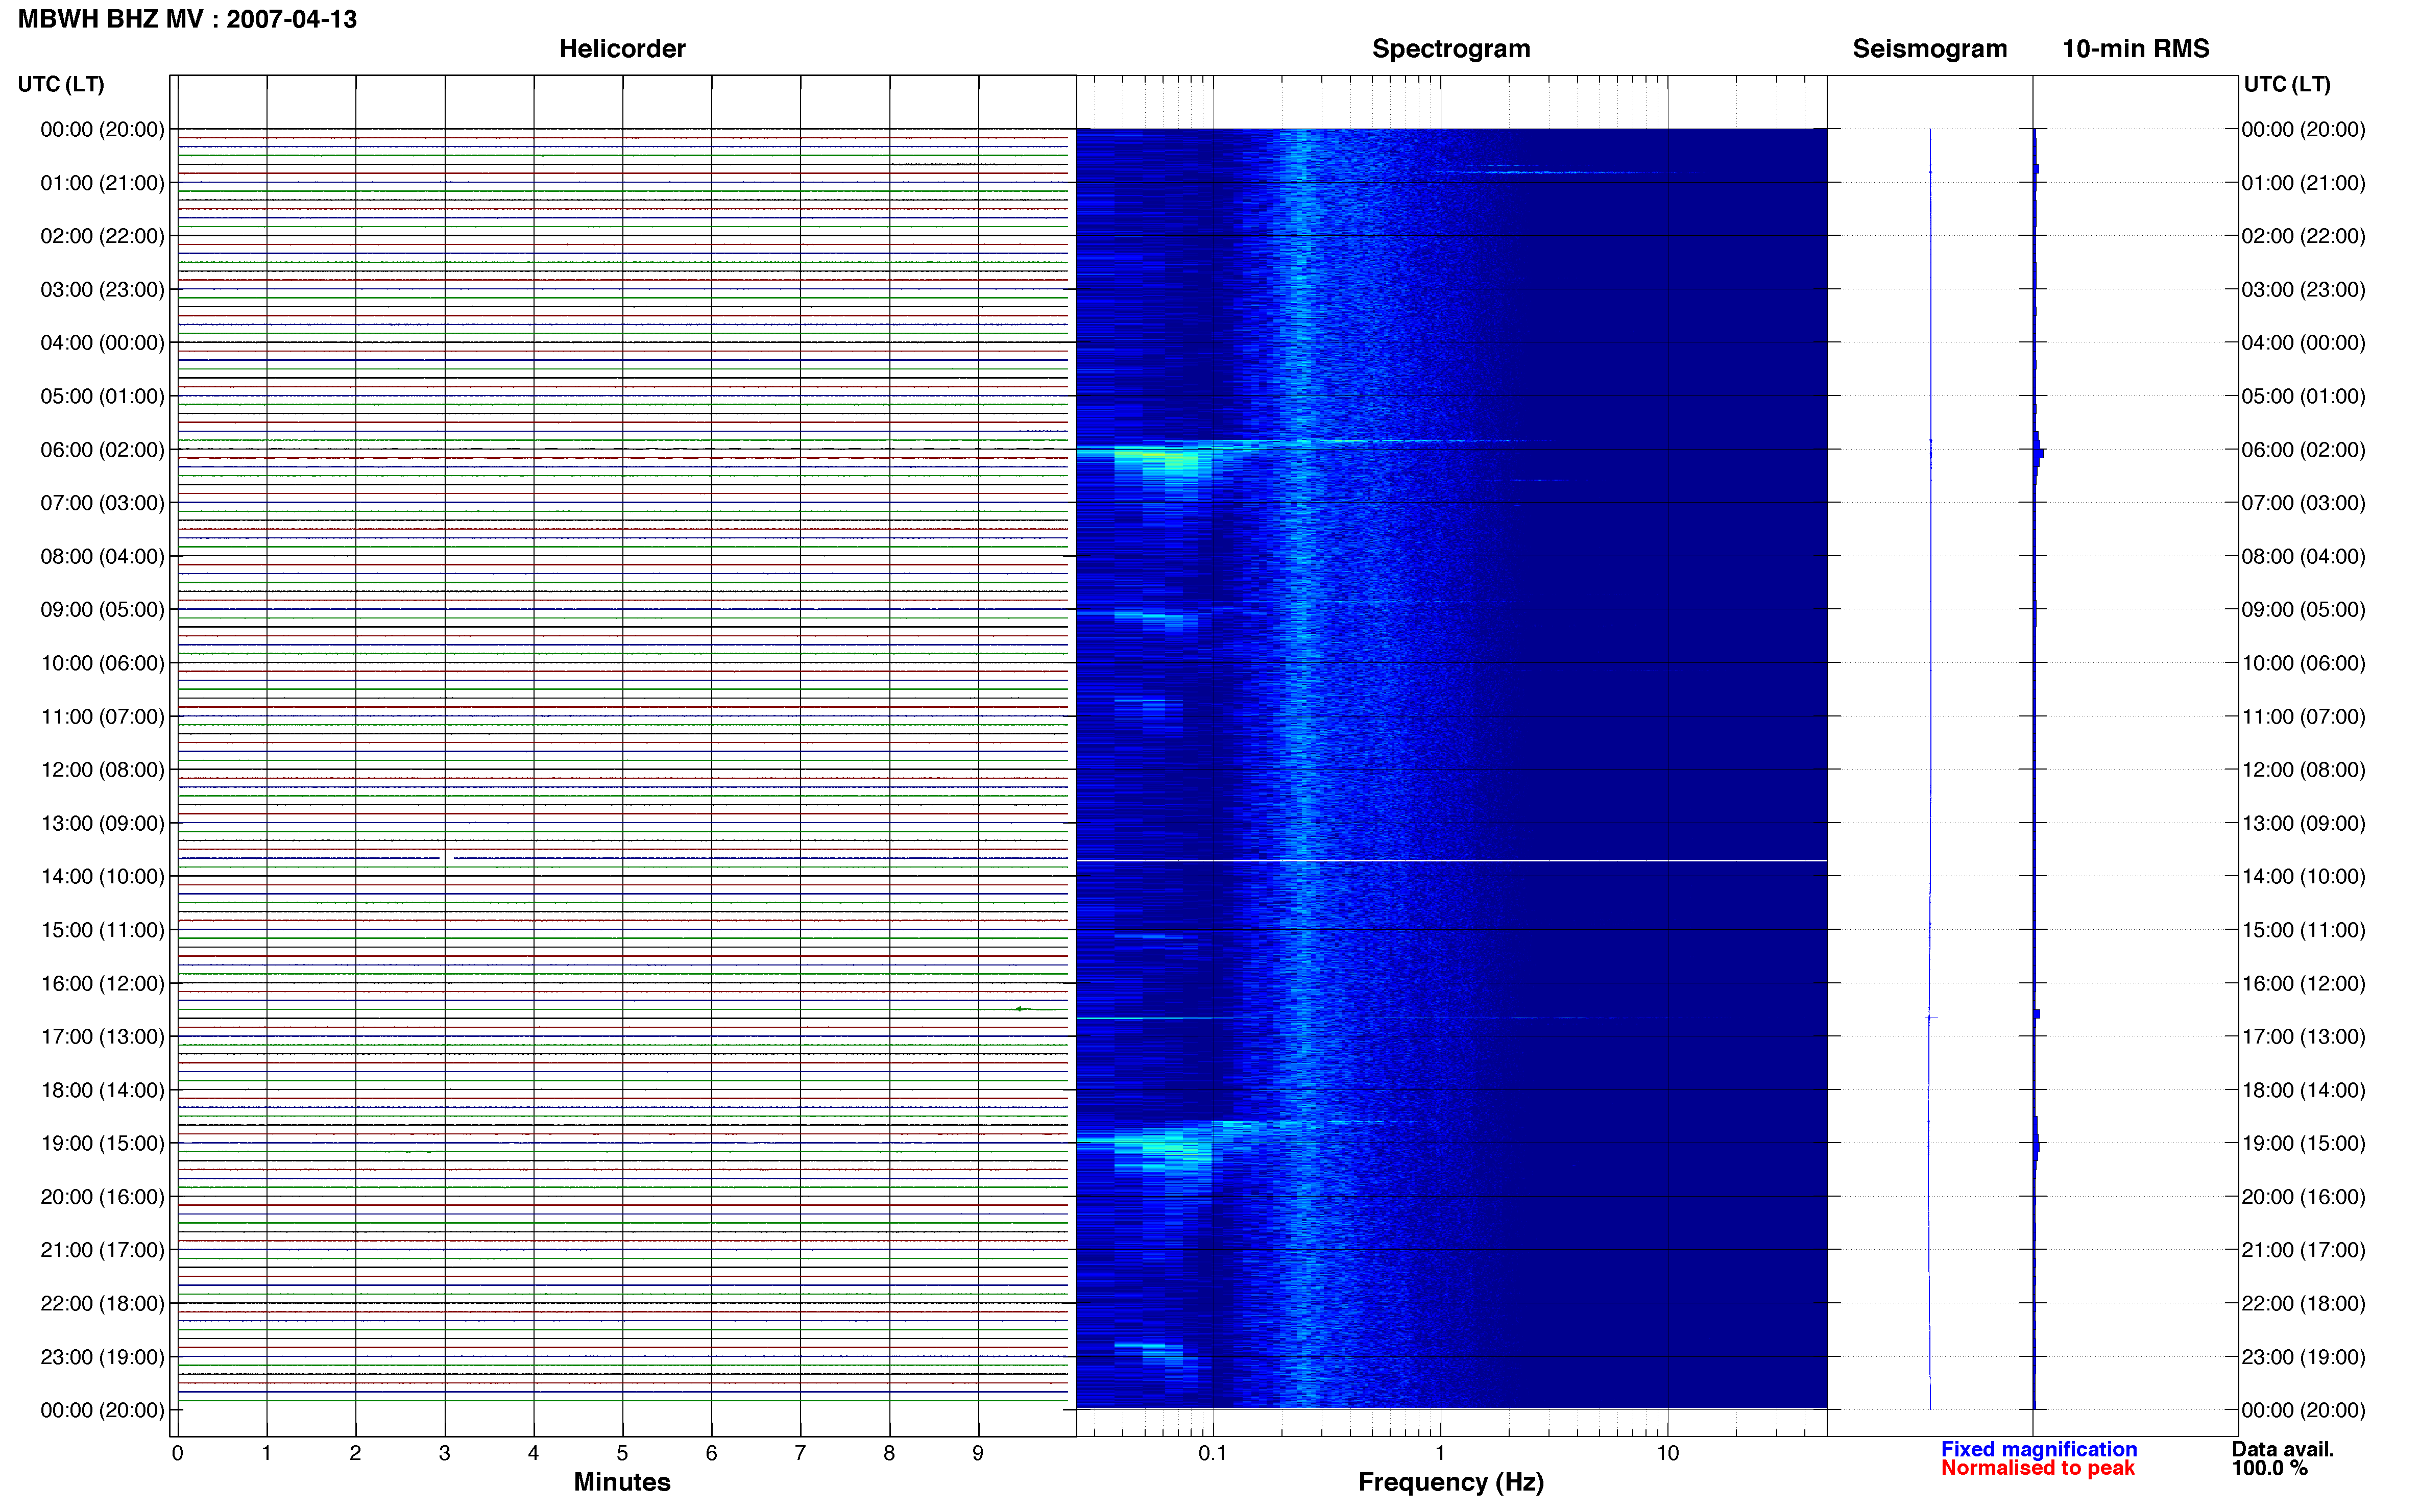Click 02:00 (22:00) on the Helicorder time axis

102,236
